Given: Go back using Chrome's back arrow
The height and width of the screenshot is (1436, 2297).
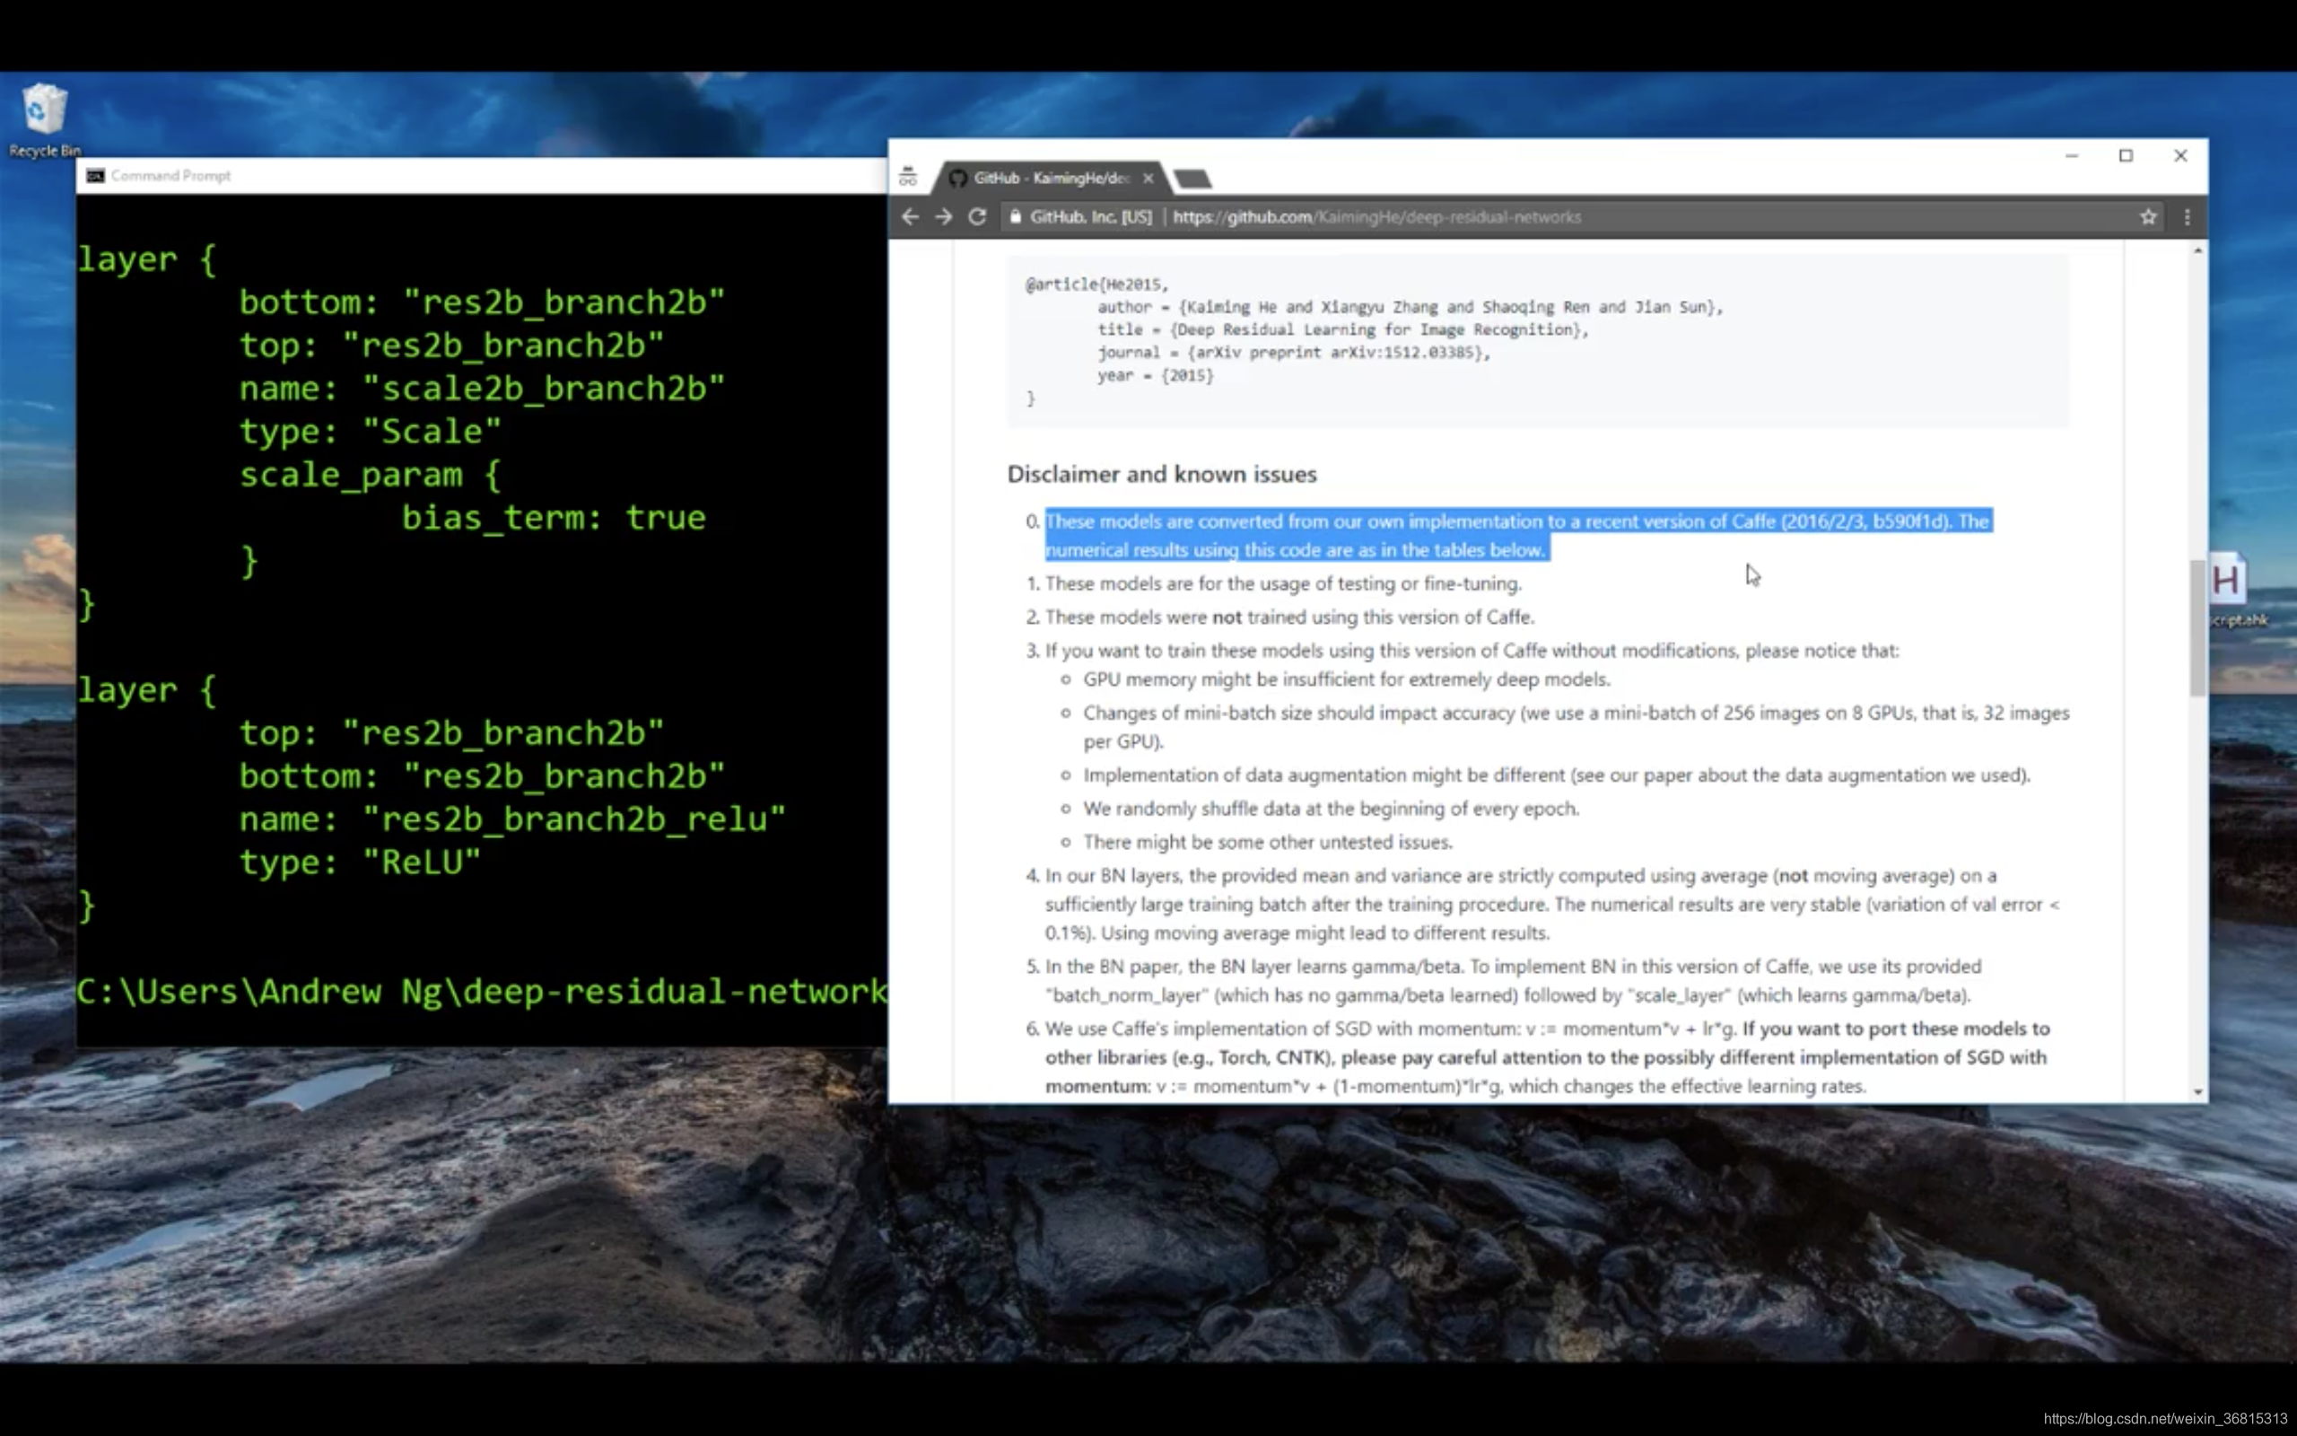Looking at the screenshot, I should (910, 216).
